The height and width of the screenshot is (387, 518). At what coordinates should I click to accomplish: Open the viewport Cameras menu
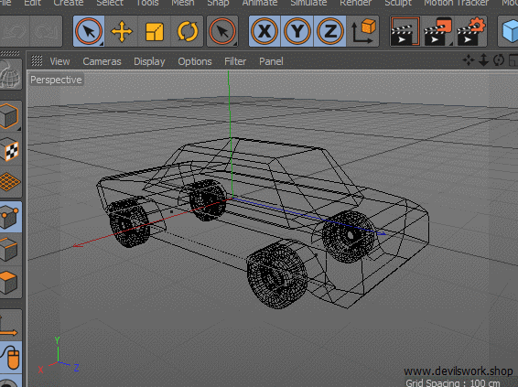pos(102,61)
